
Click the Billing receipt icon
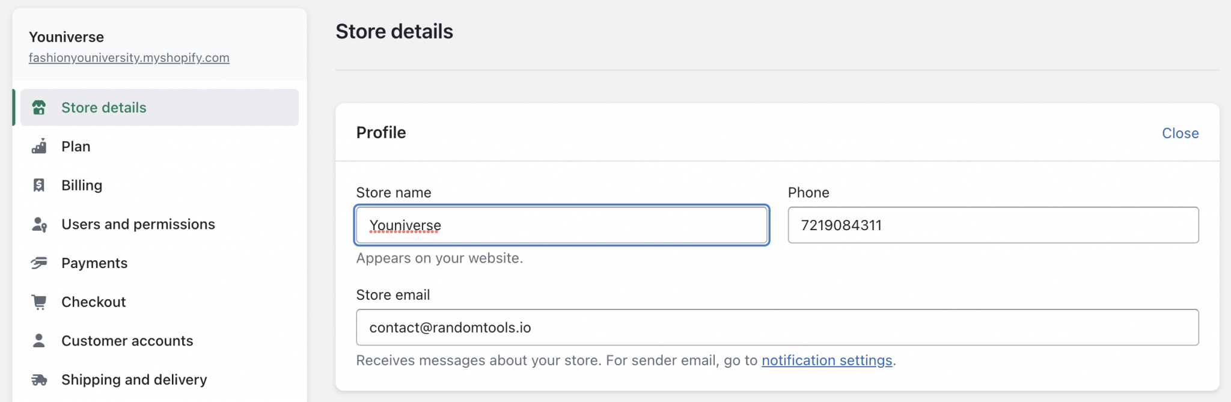click(39, 185)
